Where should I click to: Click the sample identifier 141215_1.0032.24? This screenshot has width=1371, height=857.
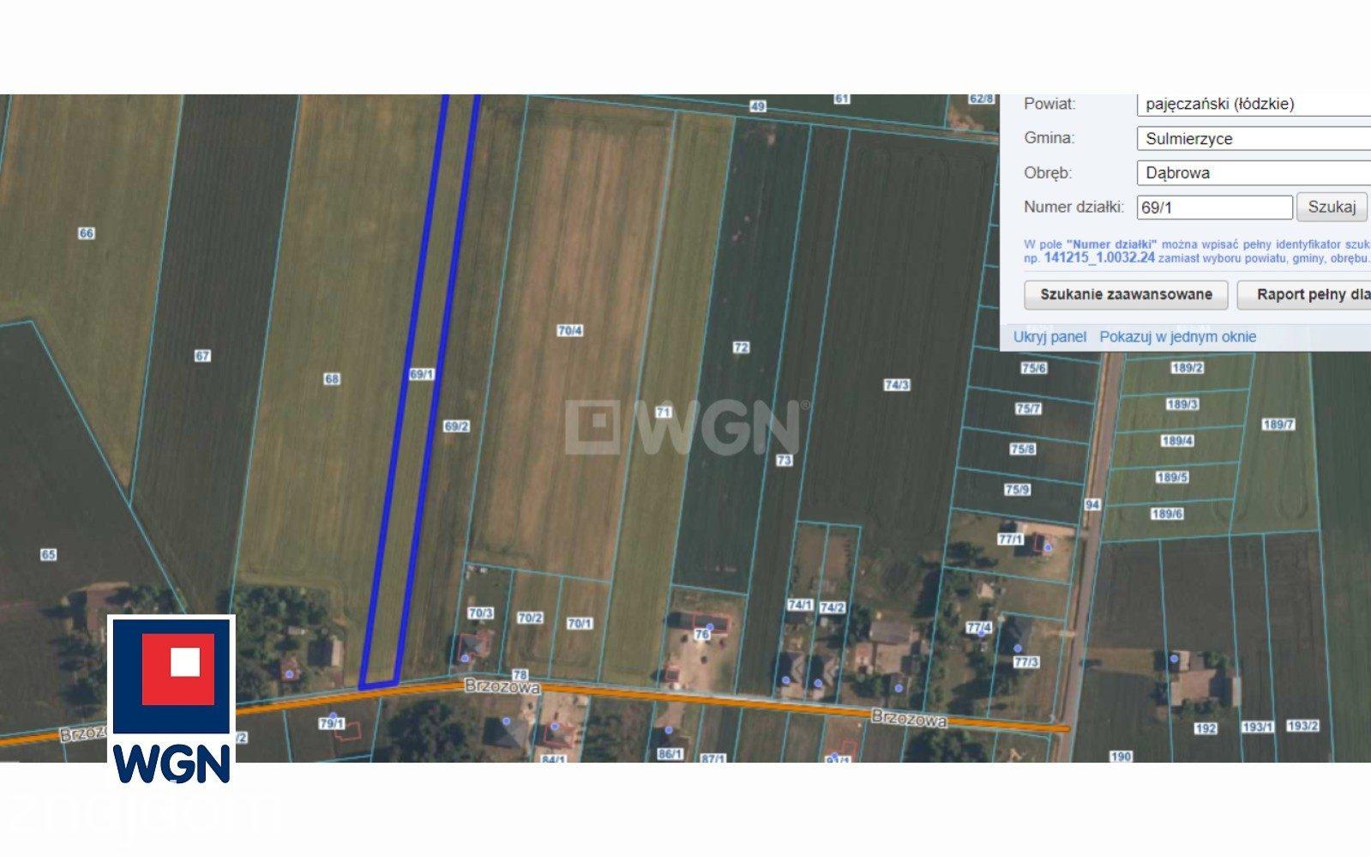[1098, 257]
